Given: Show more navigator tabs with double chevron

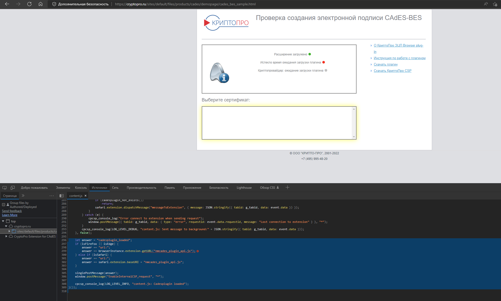Looking at the screenshot, I should click(x=23, y=196).
